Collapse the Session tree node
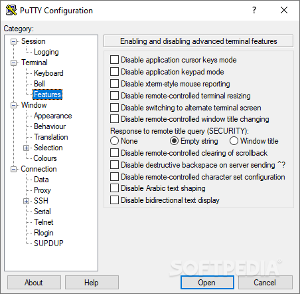300x294 pixels. [x=14, y=41]
